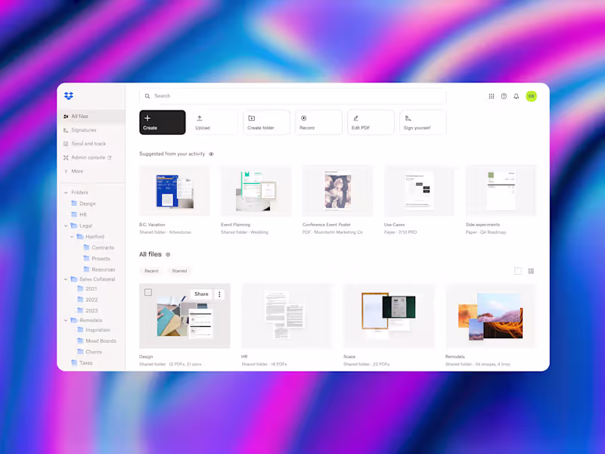This screenshot has height=454, width=605.
Task: Click the search magnifier icon
Action: coord(147,96)
